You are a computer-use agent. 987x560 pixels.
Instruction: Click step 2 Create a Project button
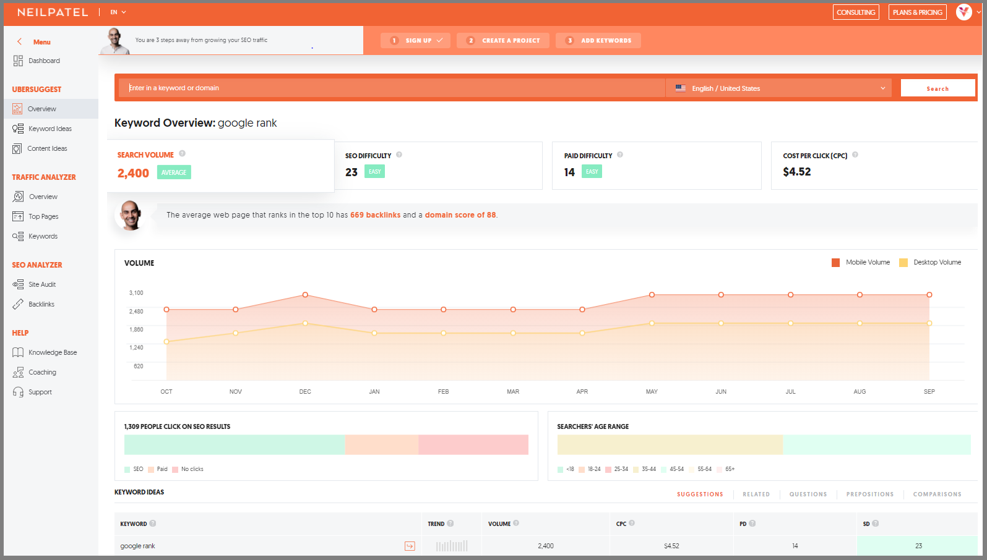(x=503, y=40)
